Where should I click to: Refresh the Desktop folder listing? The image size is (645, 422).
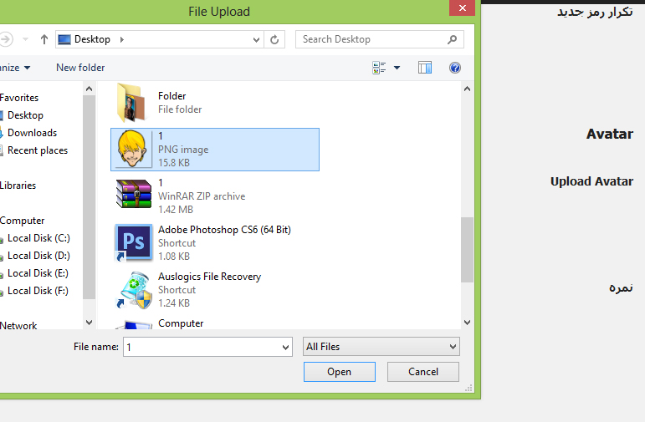(274, 39)
